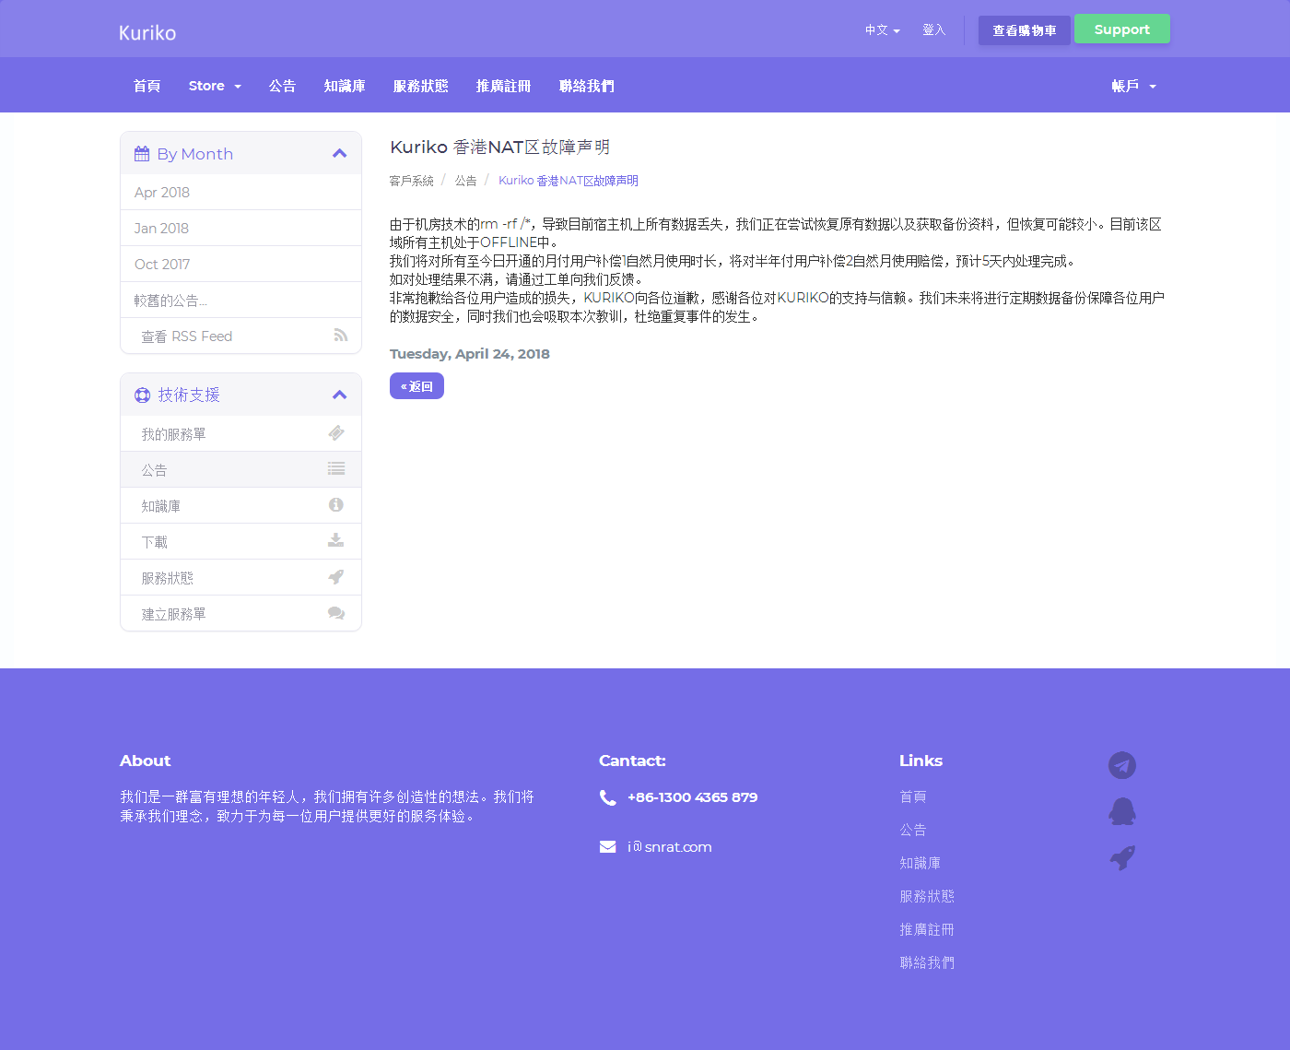Click the rocket icon in footer

pos(1121,858)
